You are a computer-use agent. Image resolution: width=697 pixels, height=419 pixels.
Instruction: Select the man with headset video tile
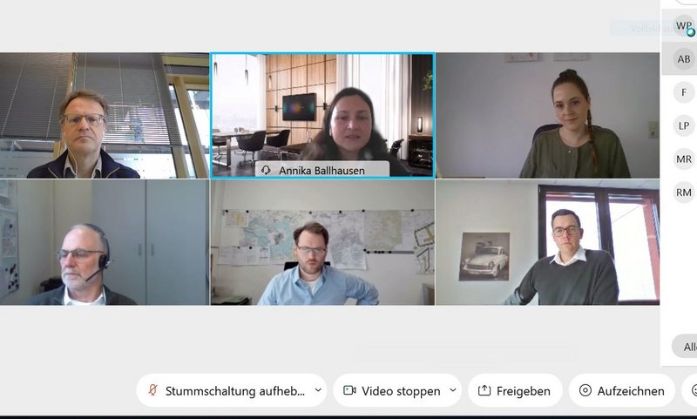tap(105, 242)
